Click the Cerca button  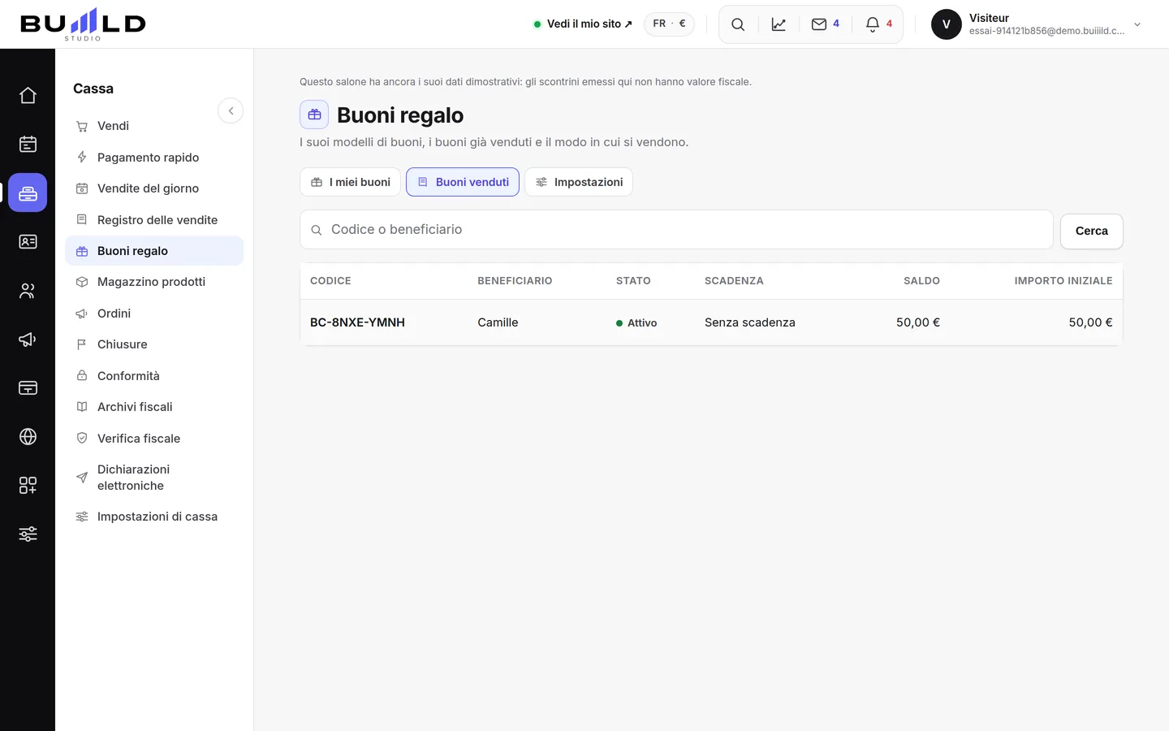[1091, 231]
